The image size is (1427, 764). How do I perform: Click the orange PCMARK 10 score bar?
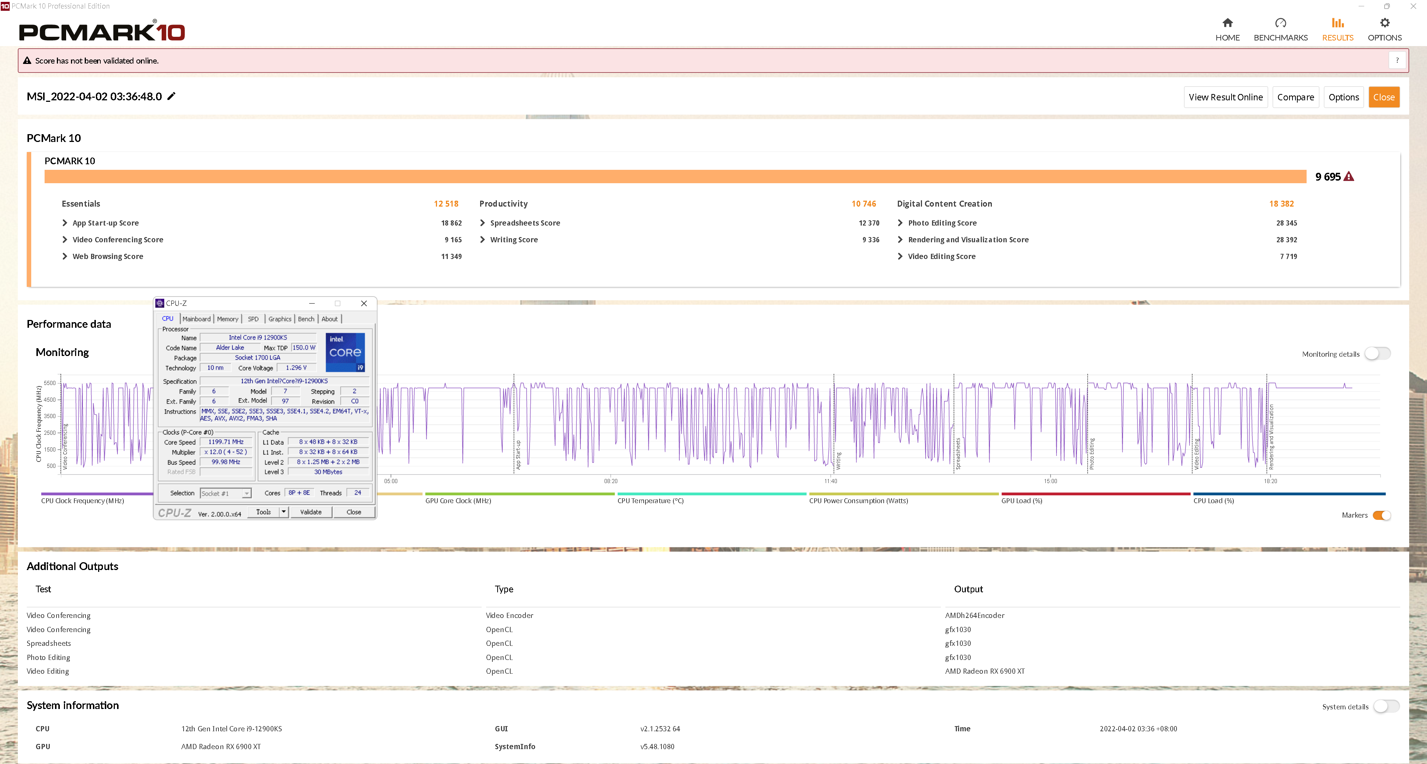[x=675, y=176]
